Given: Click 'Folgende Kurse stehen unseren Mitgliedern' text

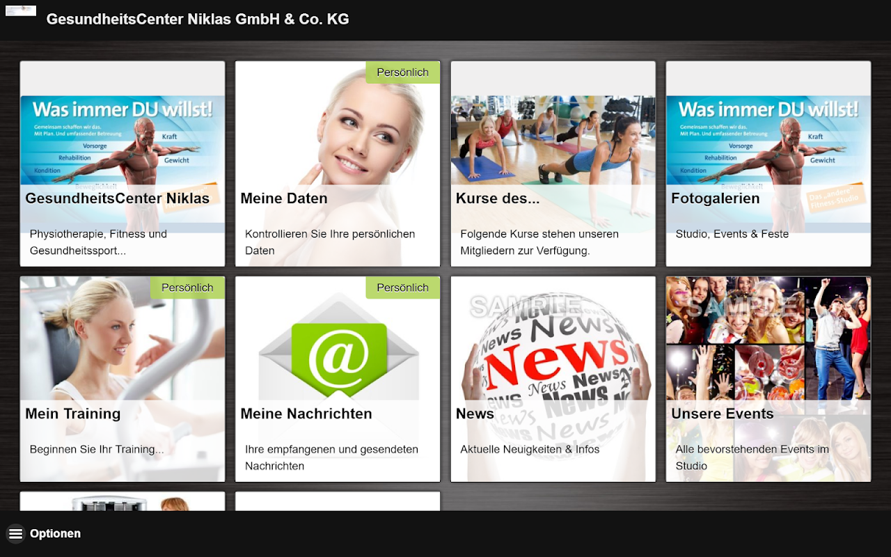Looking at the screenshot, I should pyautogui.click(x=539, y=242).
